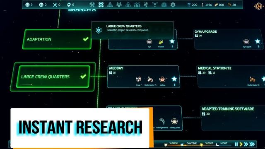The width and height of the screenshot is (265, 149).
Task: Click the sad face crew counter
Action: tap(43, 5)
